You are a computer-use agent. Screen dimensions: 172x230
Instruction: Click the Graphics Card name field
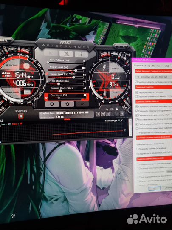[73, 113]
